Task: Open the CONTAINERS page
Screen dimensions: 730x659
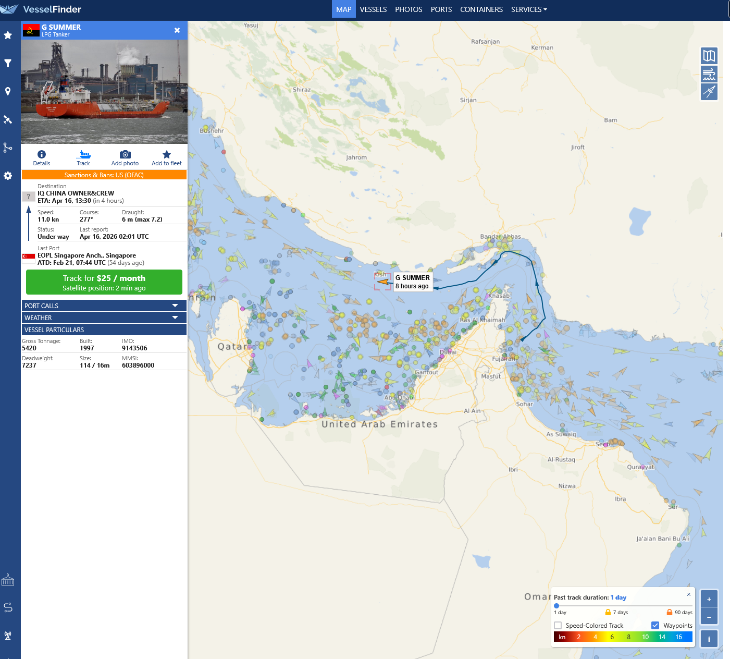Action: pyautogui.click(x=481, y=9)
